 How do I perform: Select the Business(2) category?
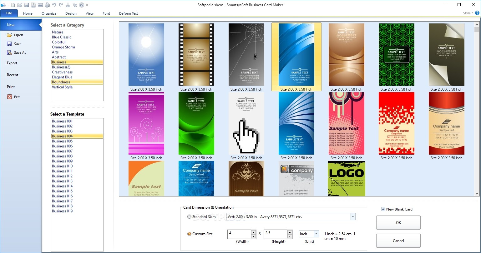[x=77, y=67]
